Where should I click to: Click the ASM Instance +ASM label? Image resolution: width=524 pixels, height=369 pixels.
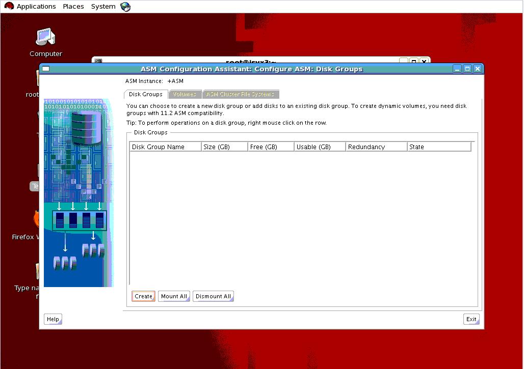coord(154,81)
